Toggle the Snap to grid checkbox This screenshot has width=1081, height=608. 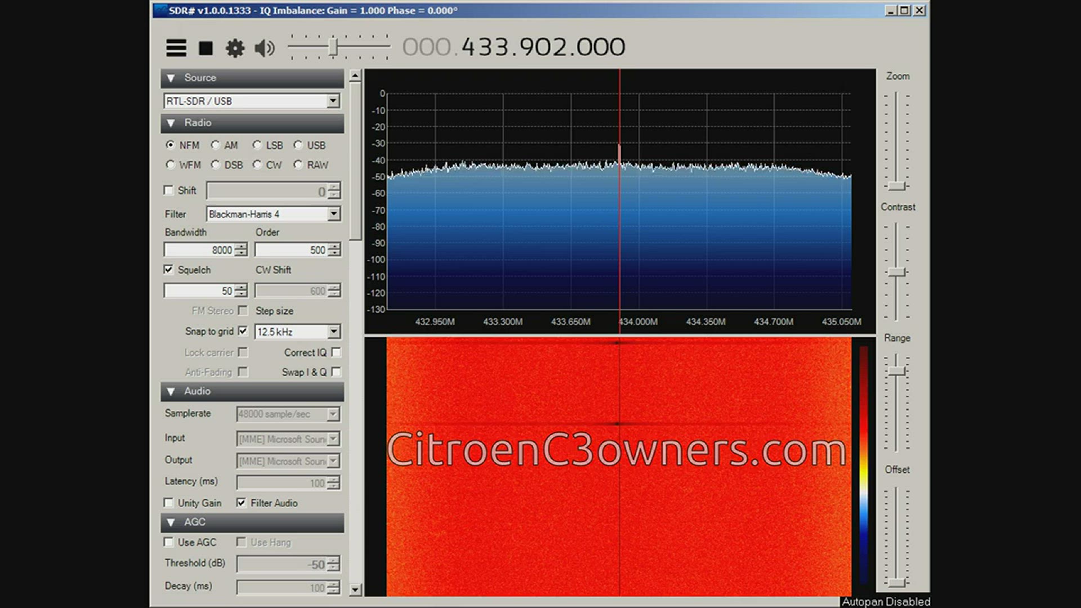click(243, 331)
